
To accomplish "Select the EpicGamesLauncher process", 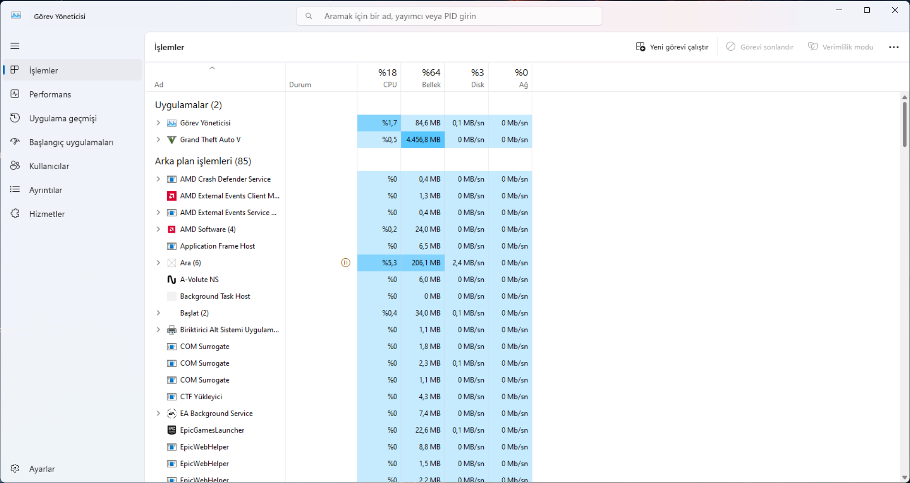I will click(x=339, y=430).
